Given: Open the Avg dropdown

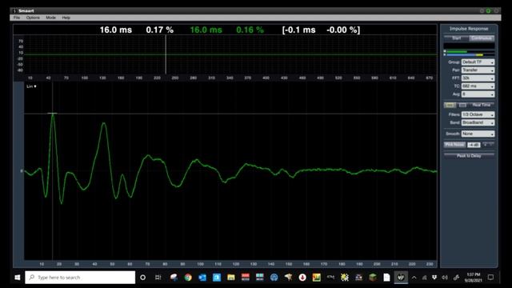Looking at the screenshot, I should tap(478, 94).
